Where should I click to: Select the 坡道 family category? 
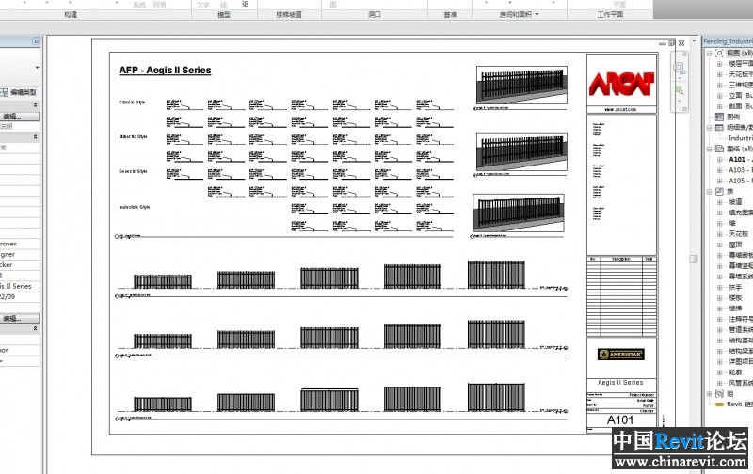pos(735,202)
